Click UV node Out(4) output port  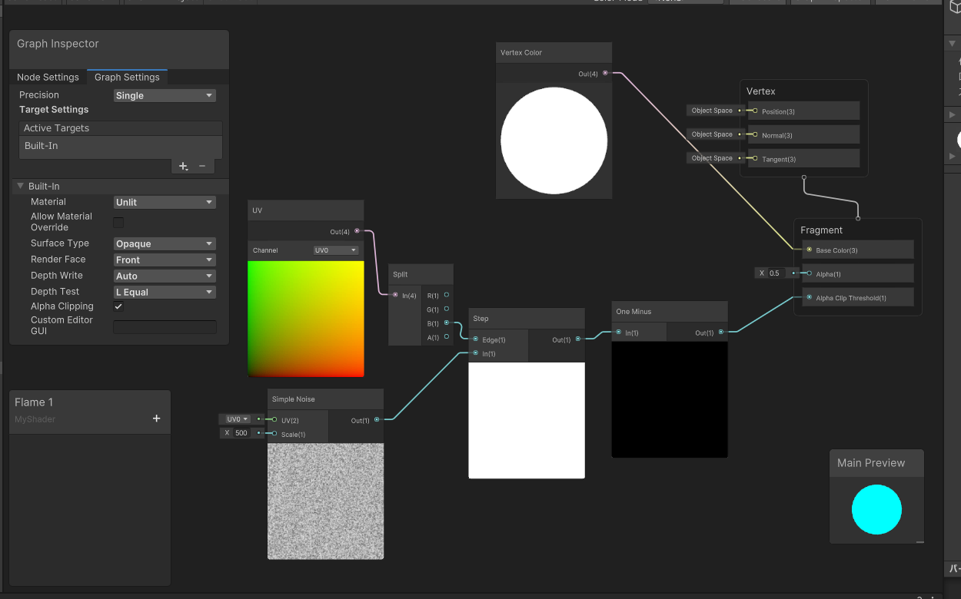[x=357, y=230]
